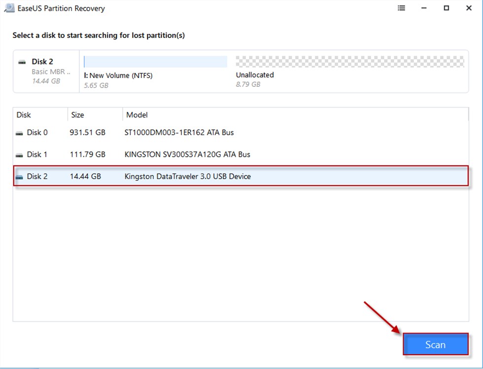
Task: Click the Unallocated space checkered bar
Action: click(350, 62)
